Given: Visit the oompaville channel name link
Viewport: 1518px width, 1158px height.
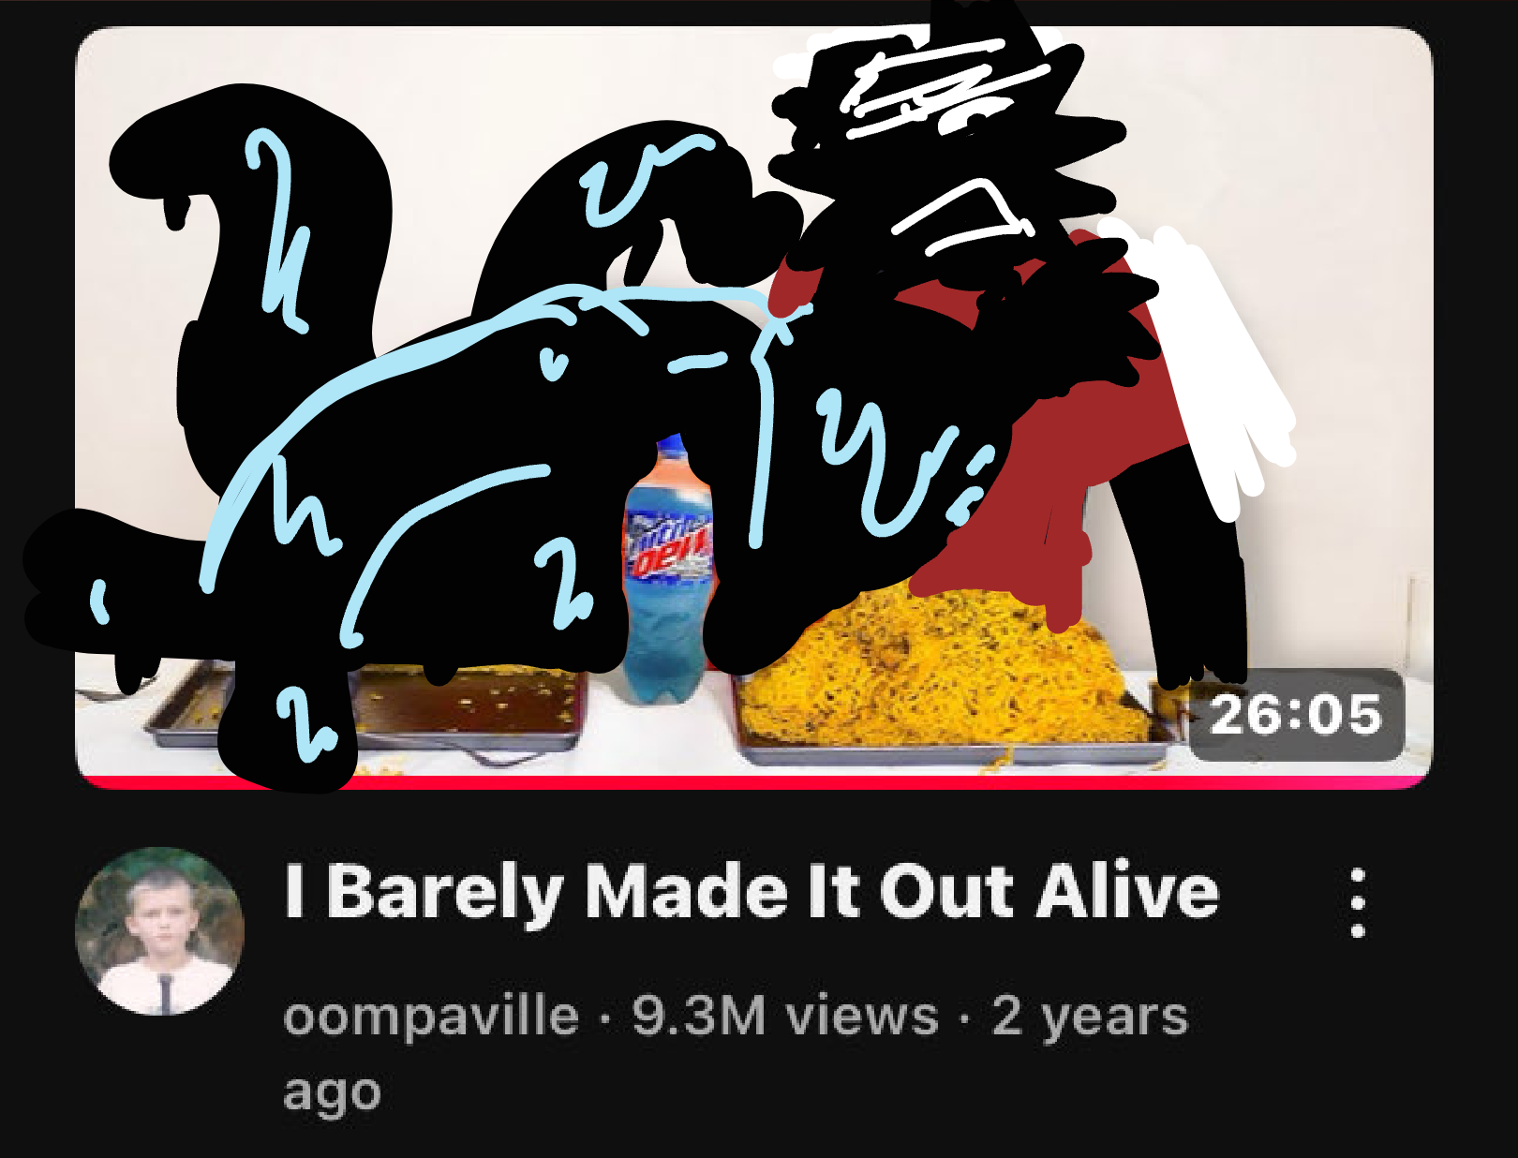Looking at the screenshot, I should point(431,1017).
